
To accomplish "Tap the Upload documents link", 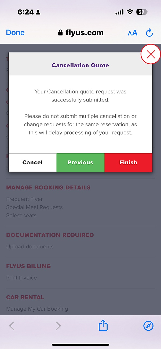I will point(30,246).
